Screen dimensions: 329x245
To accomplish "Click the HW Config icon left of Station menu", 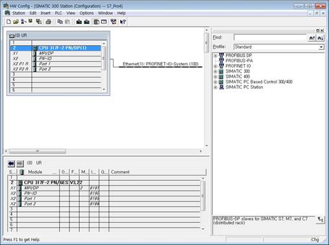I will [7, 13].
